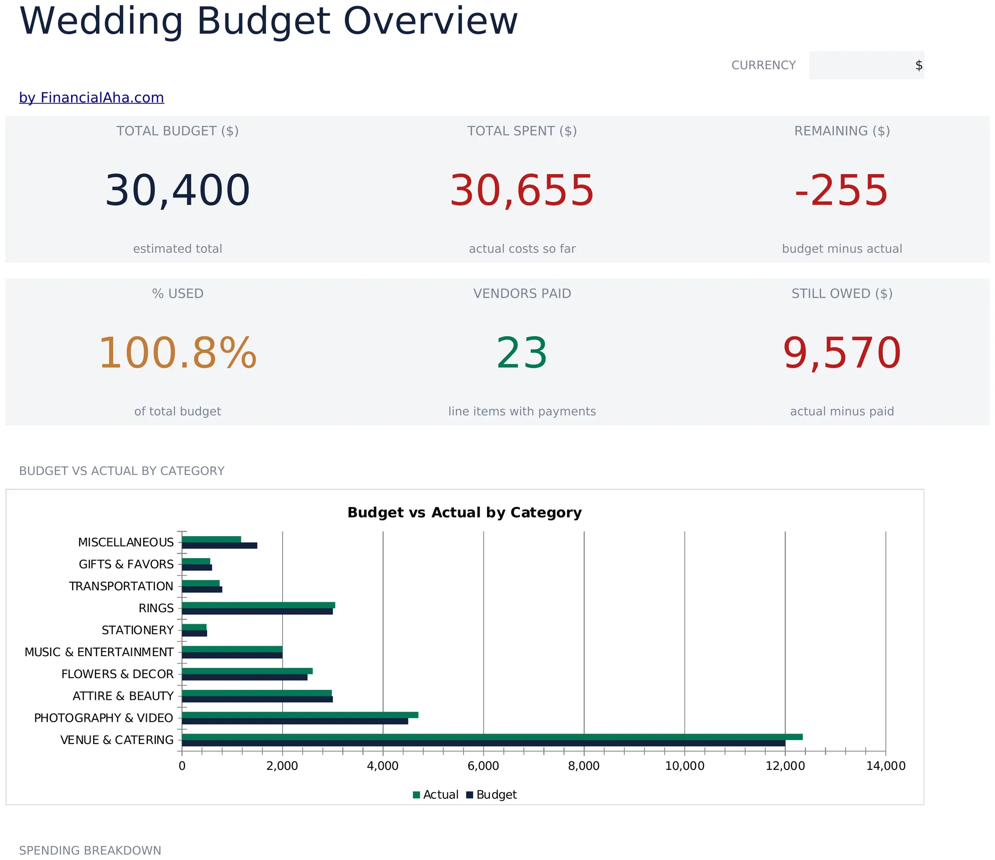The height and width of the screenshot is (860, 995).
Task: Click the budget minus actual caption
Action: coord(842,249)
